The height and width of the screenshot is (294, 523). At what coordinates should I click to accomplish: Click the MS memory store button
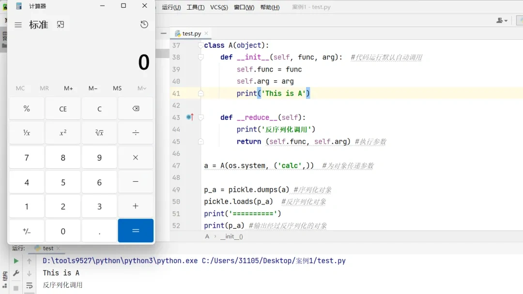tap(117, 88)
